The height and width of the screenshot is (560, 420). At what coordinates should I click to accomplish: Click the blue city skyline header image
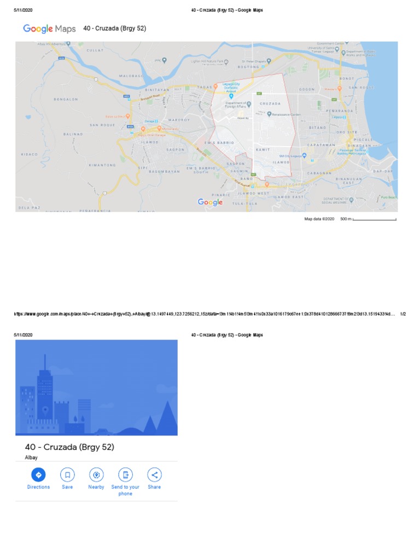[x=96, y=388]
